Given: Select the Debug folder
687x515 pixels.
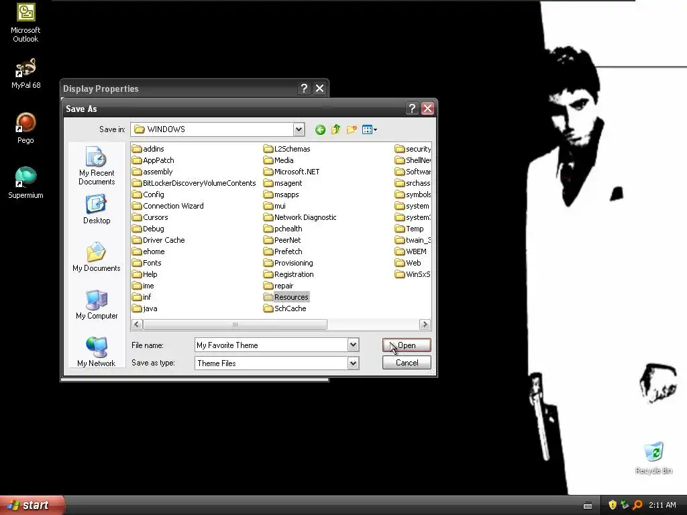Looking at the screenshot, I should click(x=148, y=229).
